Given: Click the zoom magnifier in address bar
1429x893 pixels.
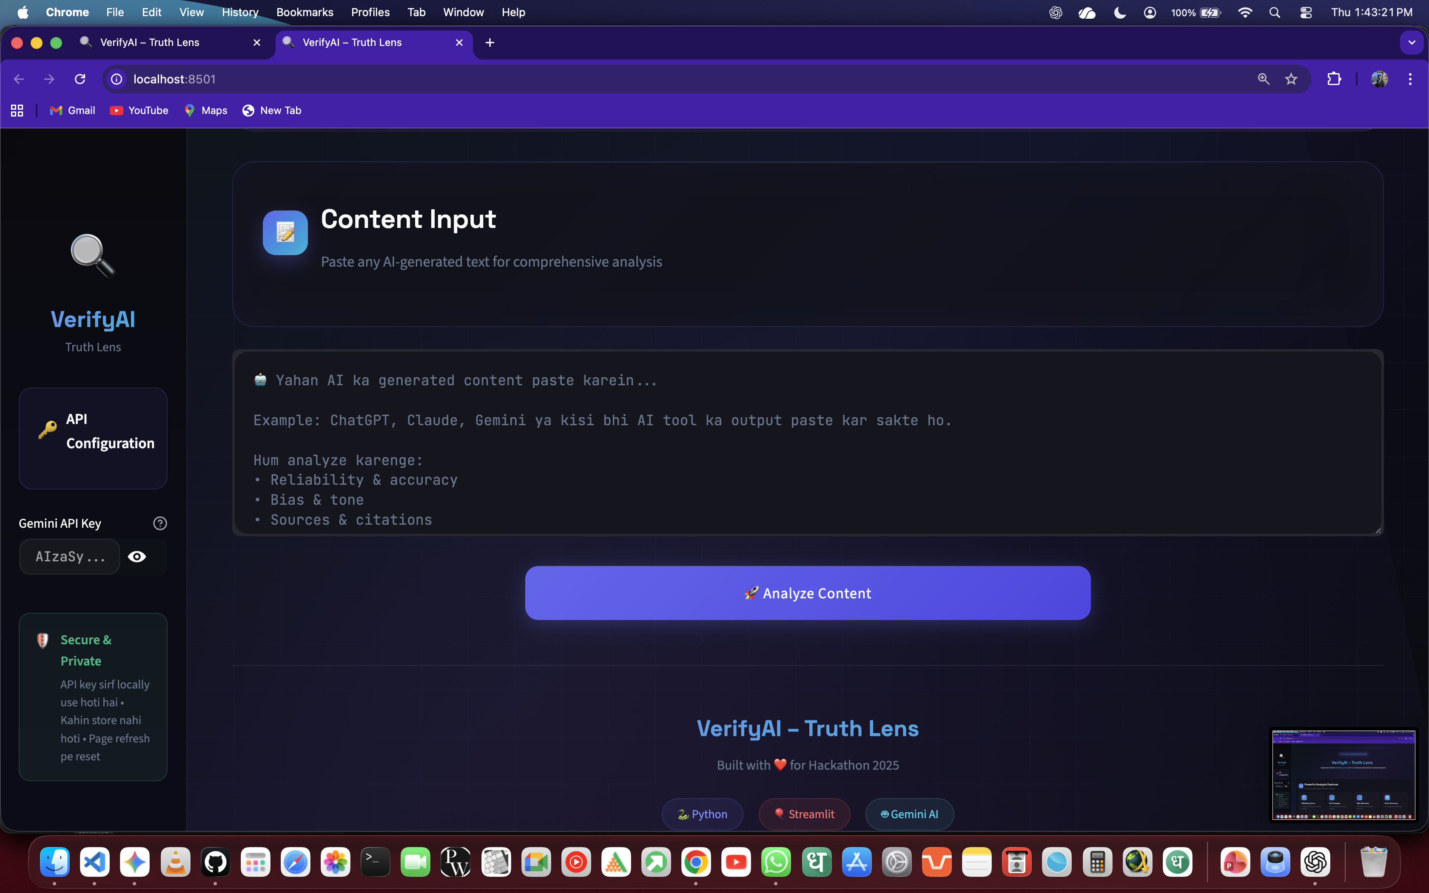Looking at the screenshot, I should [x=1263, y=79].
